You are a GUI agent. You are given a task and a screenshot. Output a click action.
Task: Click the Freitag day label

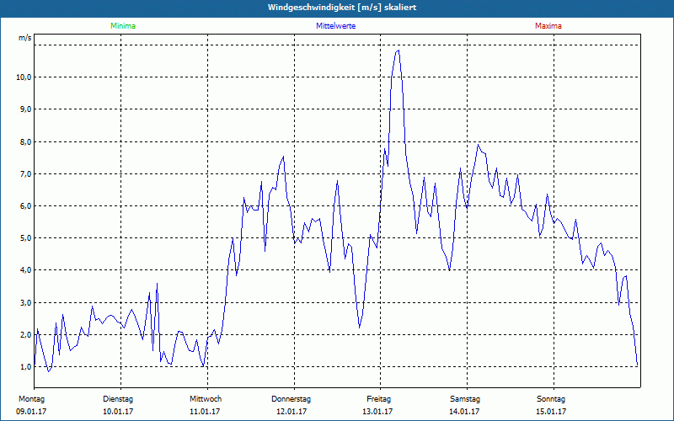(x=378, y=399)
